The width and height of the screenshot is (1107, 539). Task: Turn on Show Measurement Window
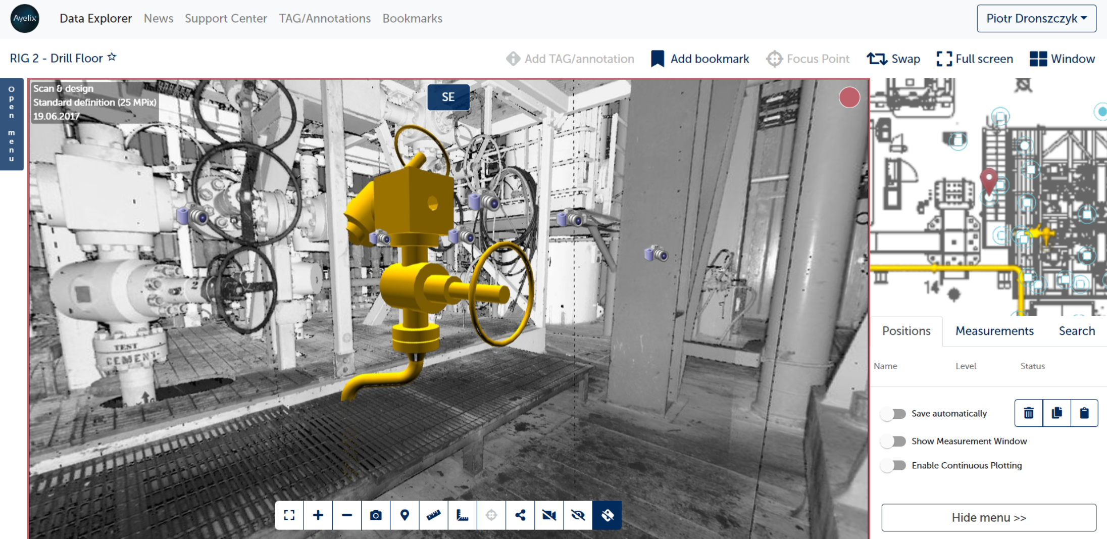(894, 442)
